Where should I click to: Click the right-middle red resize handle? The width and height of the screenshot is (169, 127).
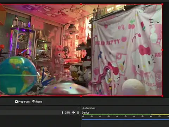(x=162, y=50)
